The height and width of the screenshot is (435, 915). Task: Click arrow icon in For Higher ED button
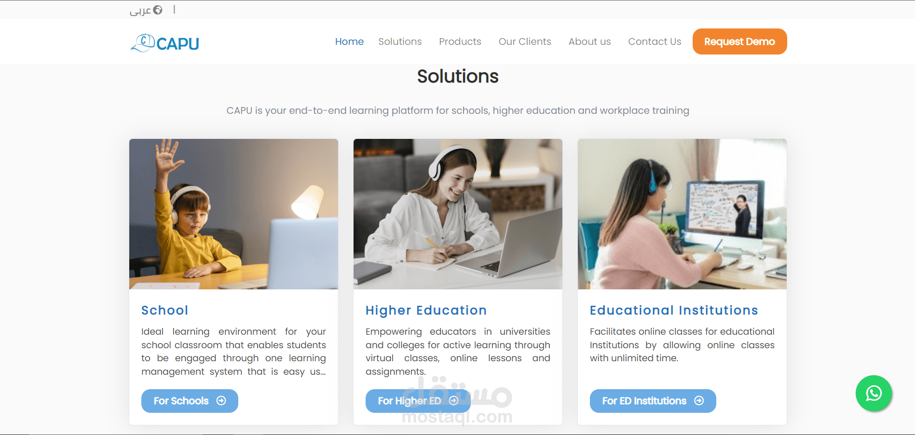coord(454,401)
